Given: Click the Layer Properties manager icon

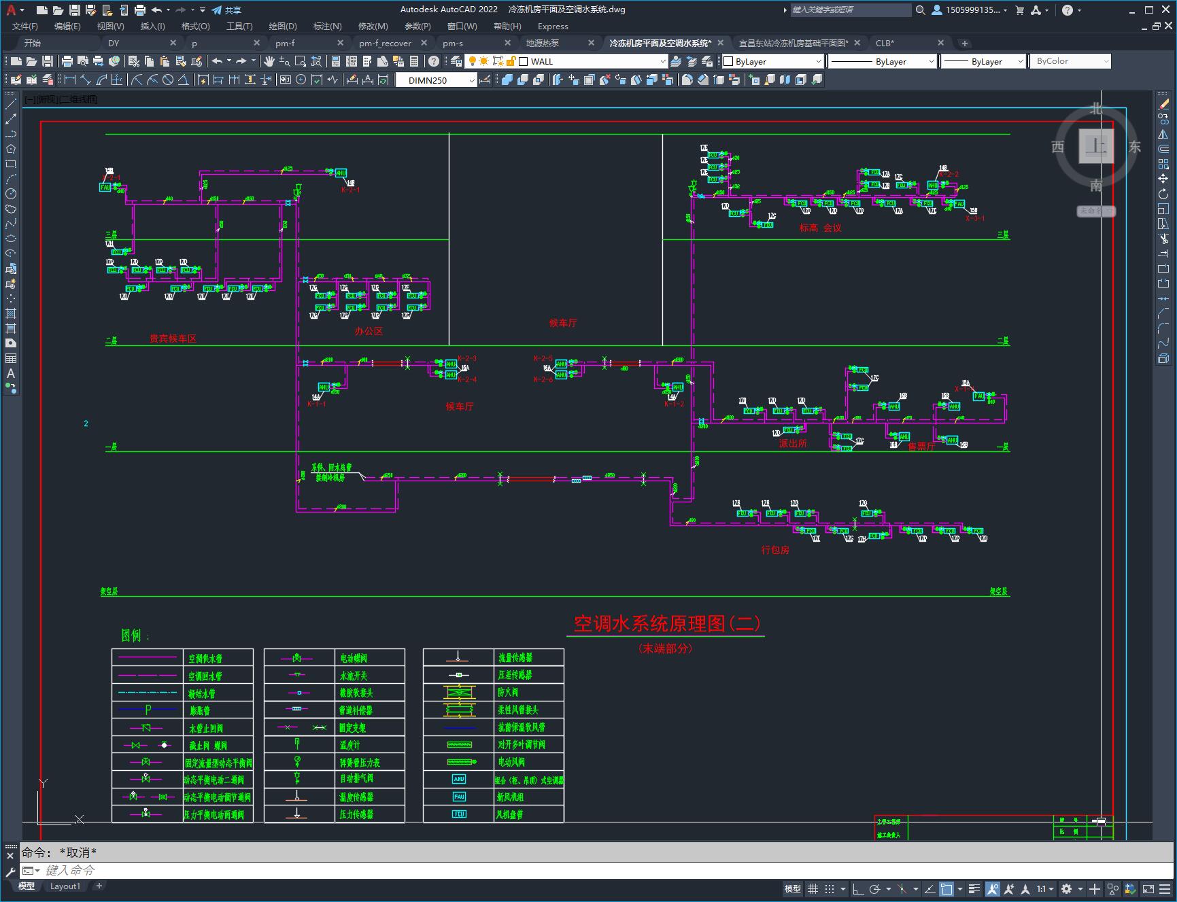Looking at the screenshot, I should pyautogui.click(x=456, y=61).
